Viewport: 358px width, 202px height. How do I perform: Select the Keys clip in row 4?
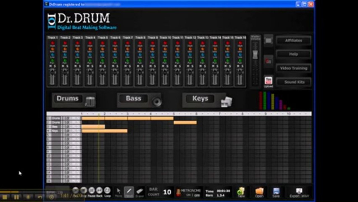[x=104, y=131]
